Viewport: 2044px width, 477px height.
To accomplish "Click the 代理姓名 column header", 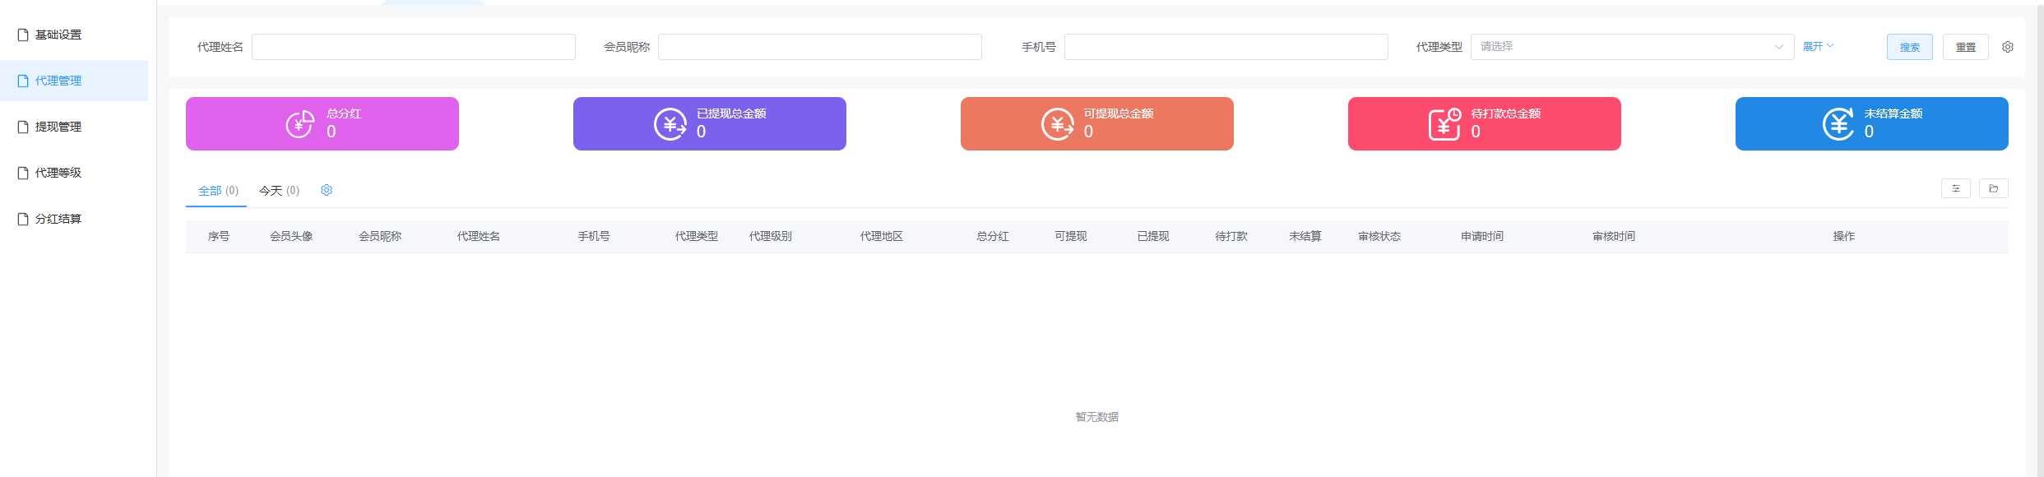I will click(x=479, y=236).
